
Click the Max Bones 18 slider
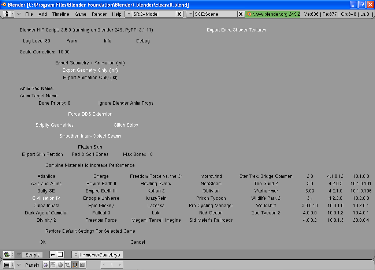(x=138, y=154)
